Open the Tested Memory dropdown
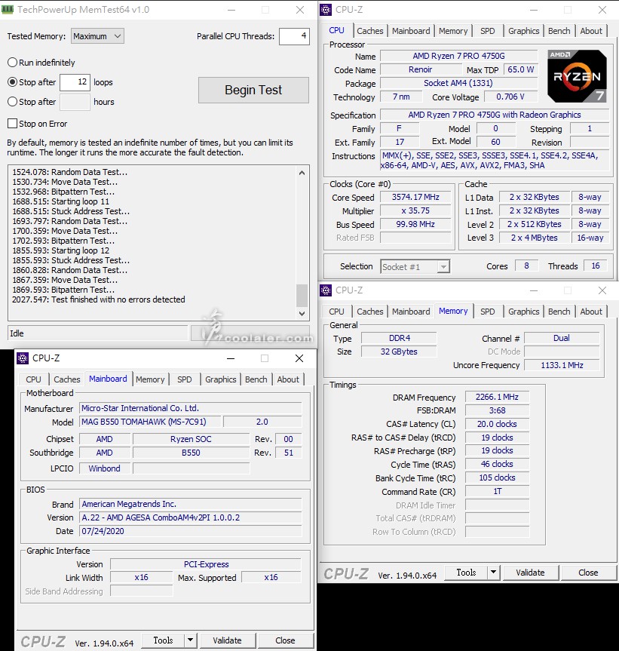 pyautogui.click(x=97, y=36)
